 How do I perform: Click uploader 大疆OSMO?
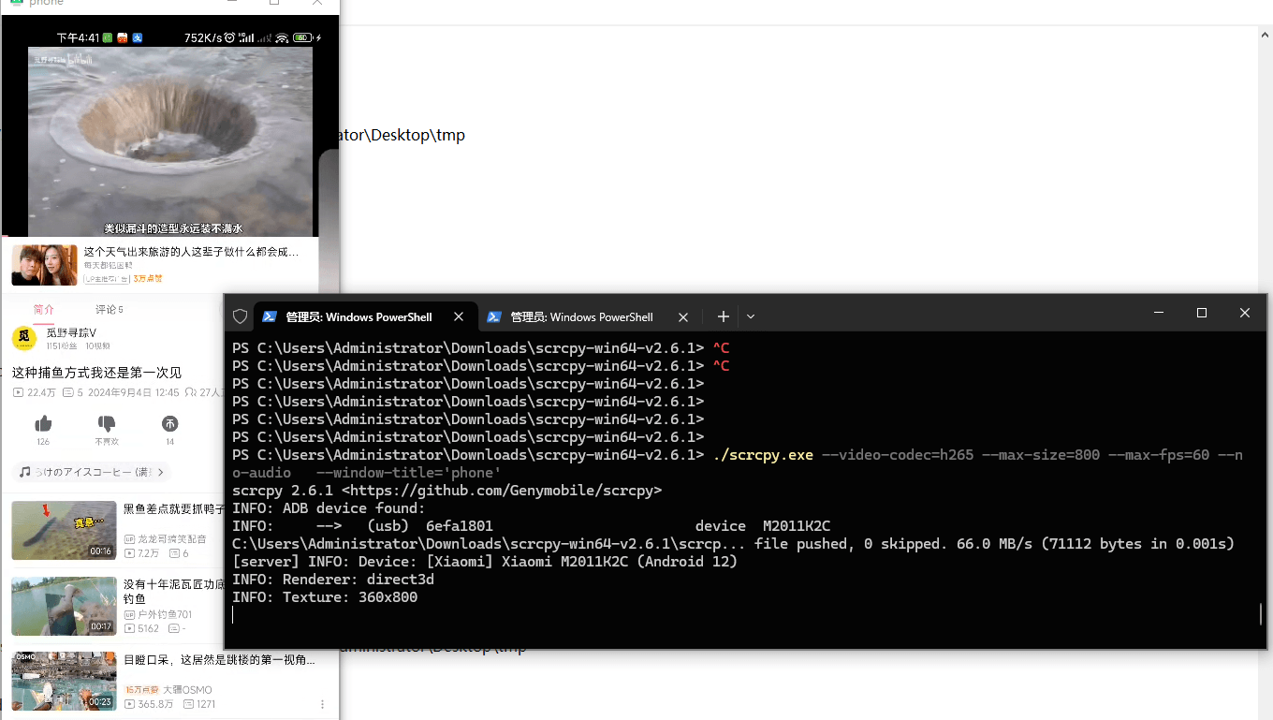coord(187,690)
